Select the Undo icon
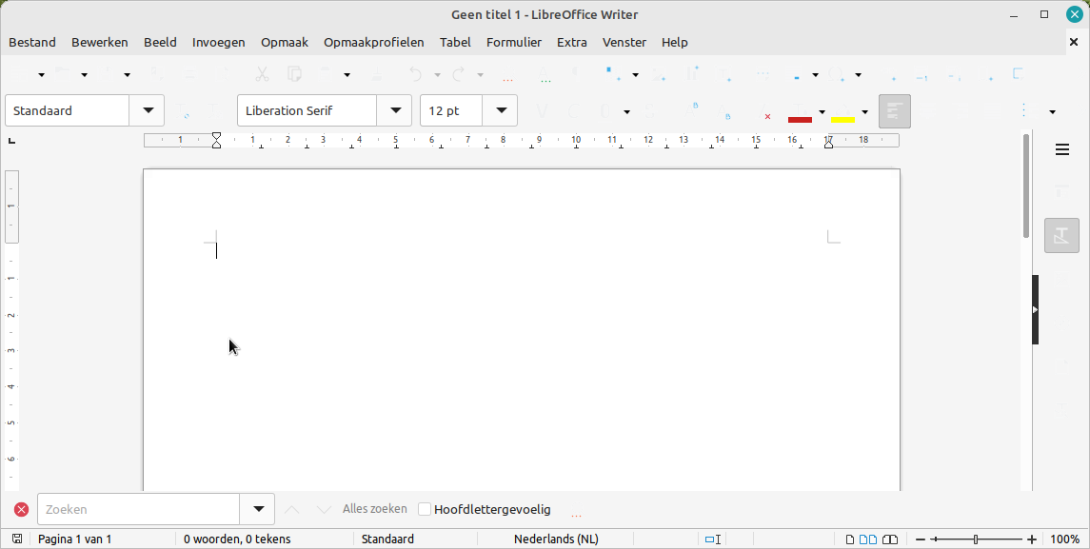This screenshot has width=1090, height=549. click(x=416, y=73)
